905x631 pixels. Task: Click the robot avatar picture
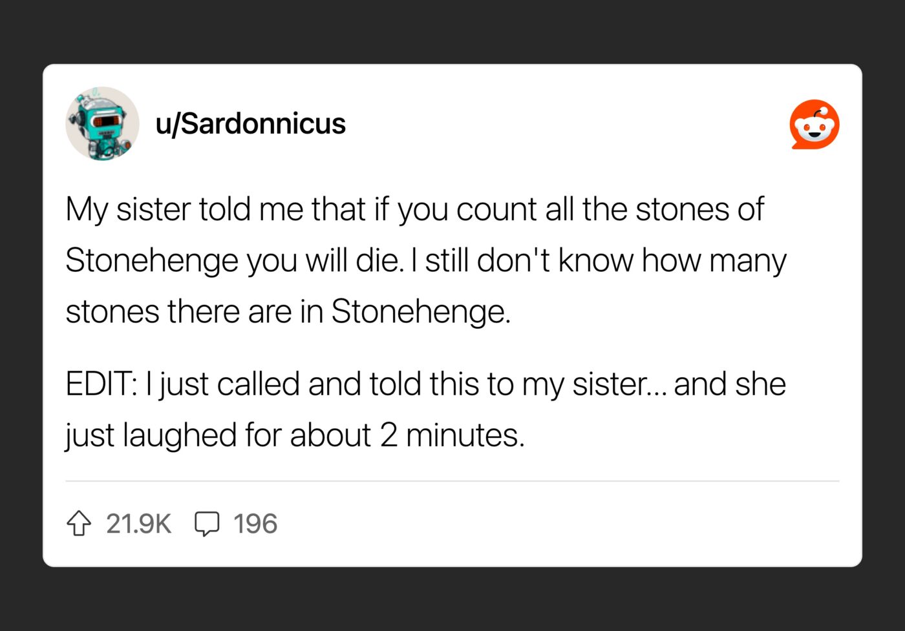pyautogui.click(x=102, y=123)
